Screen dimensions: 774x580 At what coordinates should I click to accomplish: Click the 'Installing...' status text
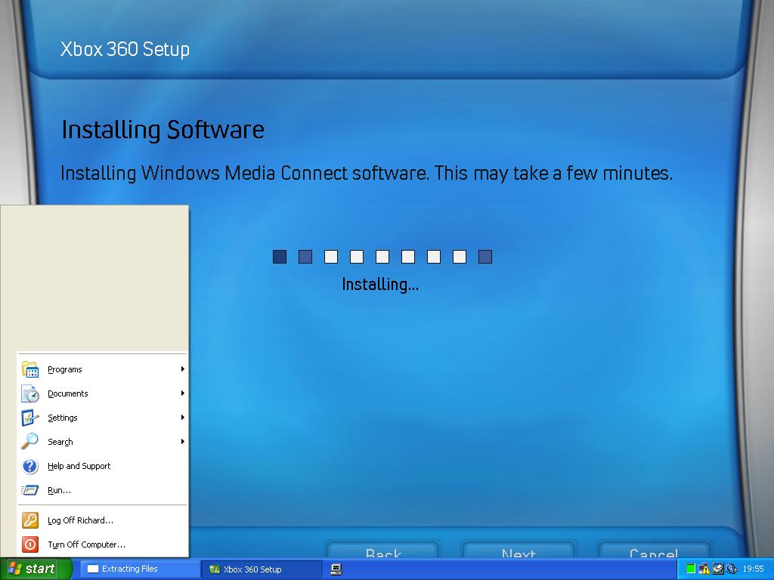[x=380, y=285]
